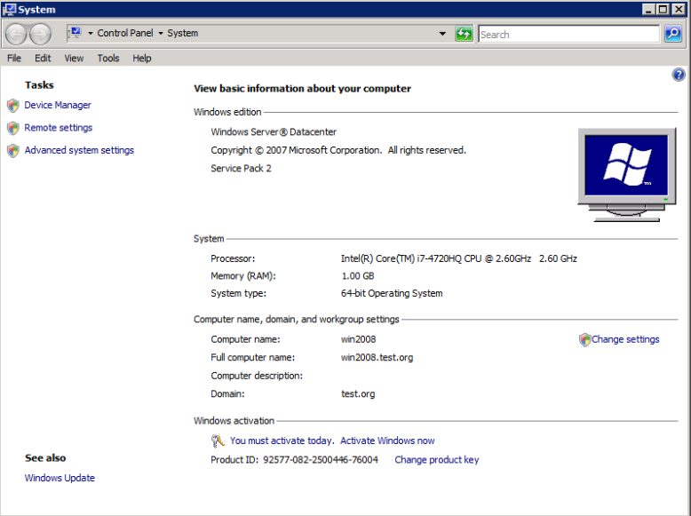691x516 pixels.
Task: Open the View menu
Action: tap(74, 58)
